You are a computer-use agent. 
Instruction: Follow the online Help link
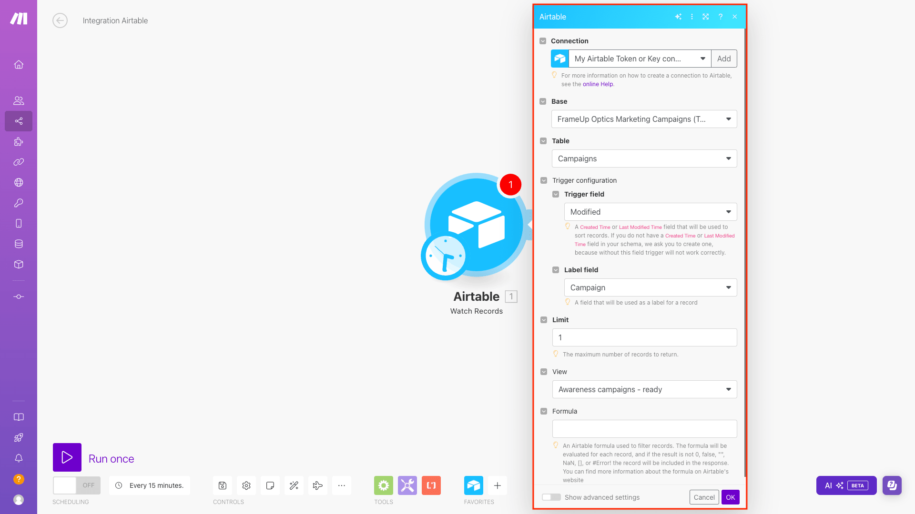point(597,84)
